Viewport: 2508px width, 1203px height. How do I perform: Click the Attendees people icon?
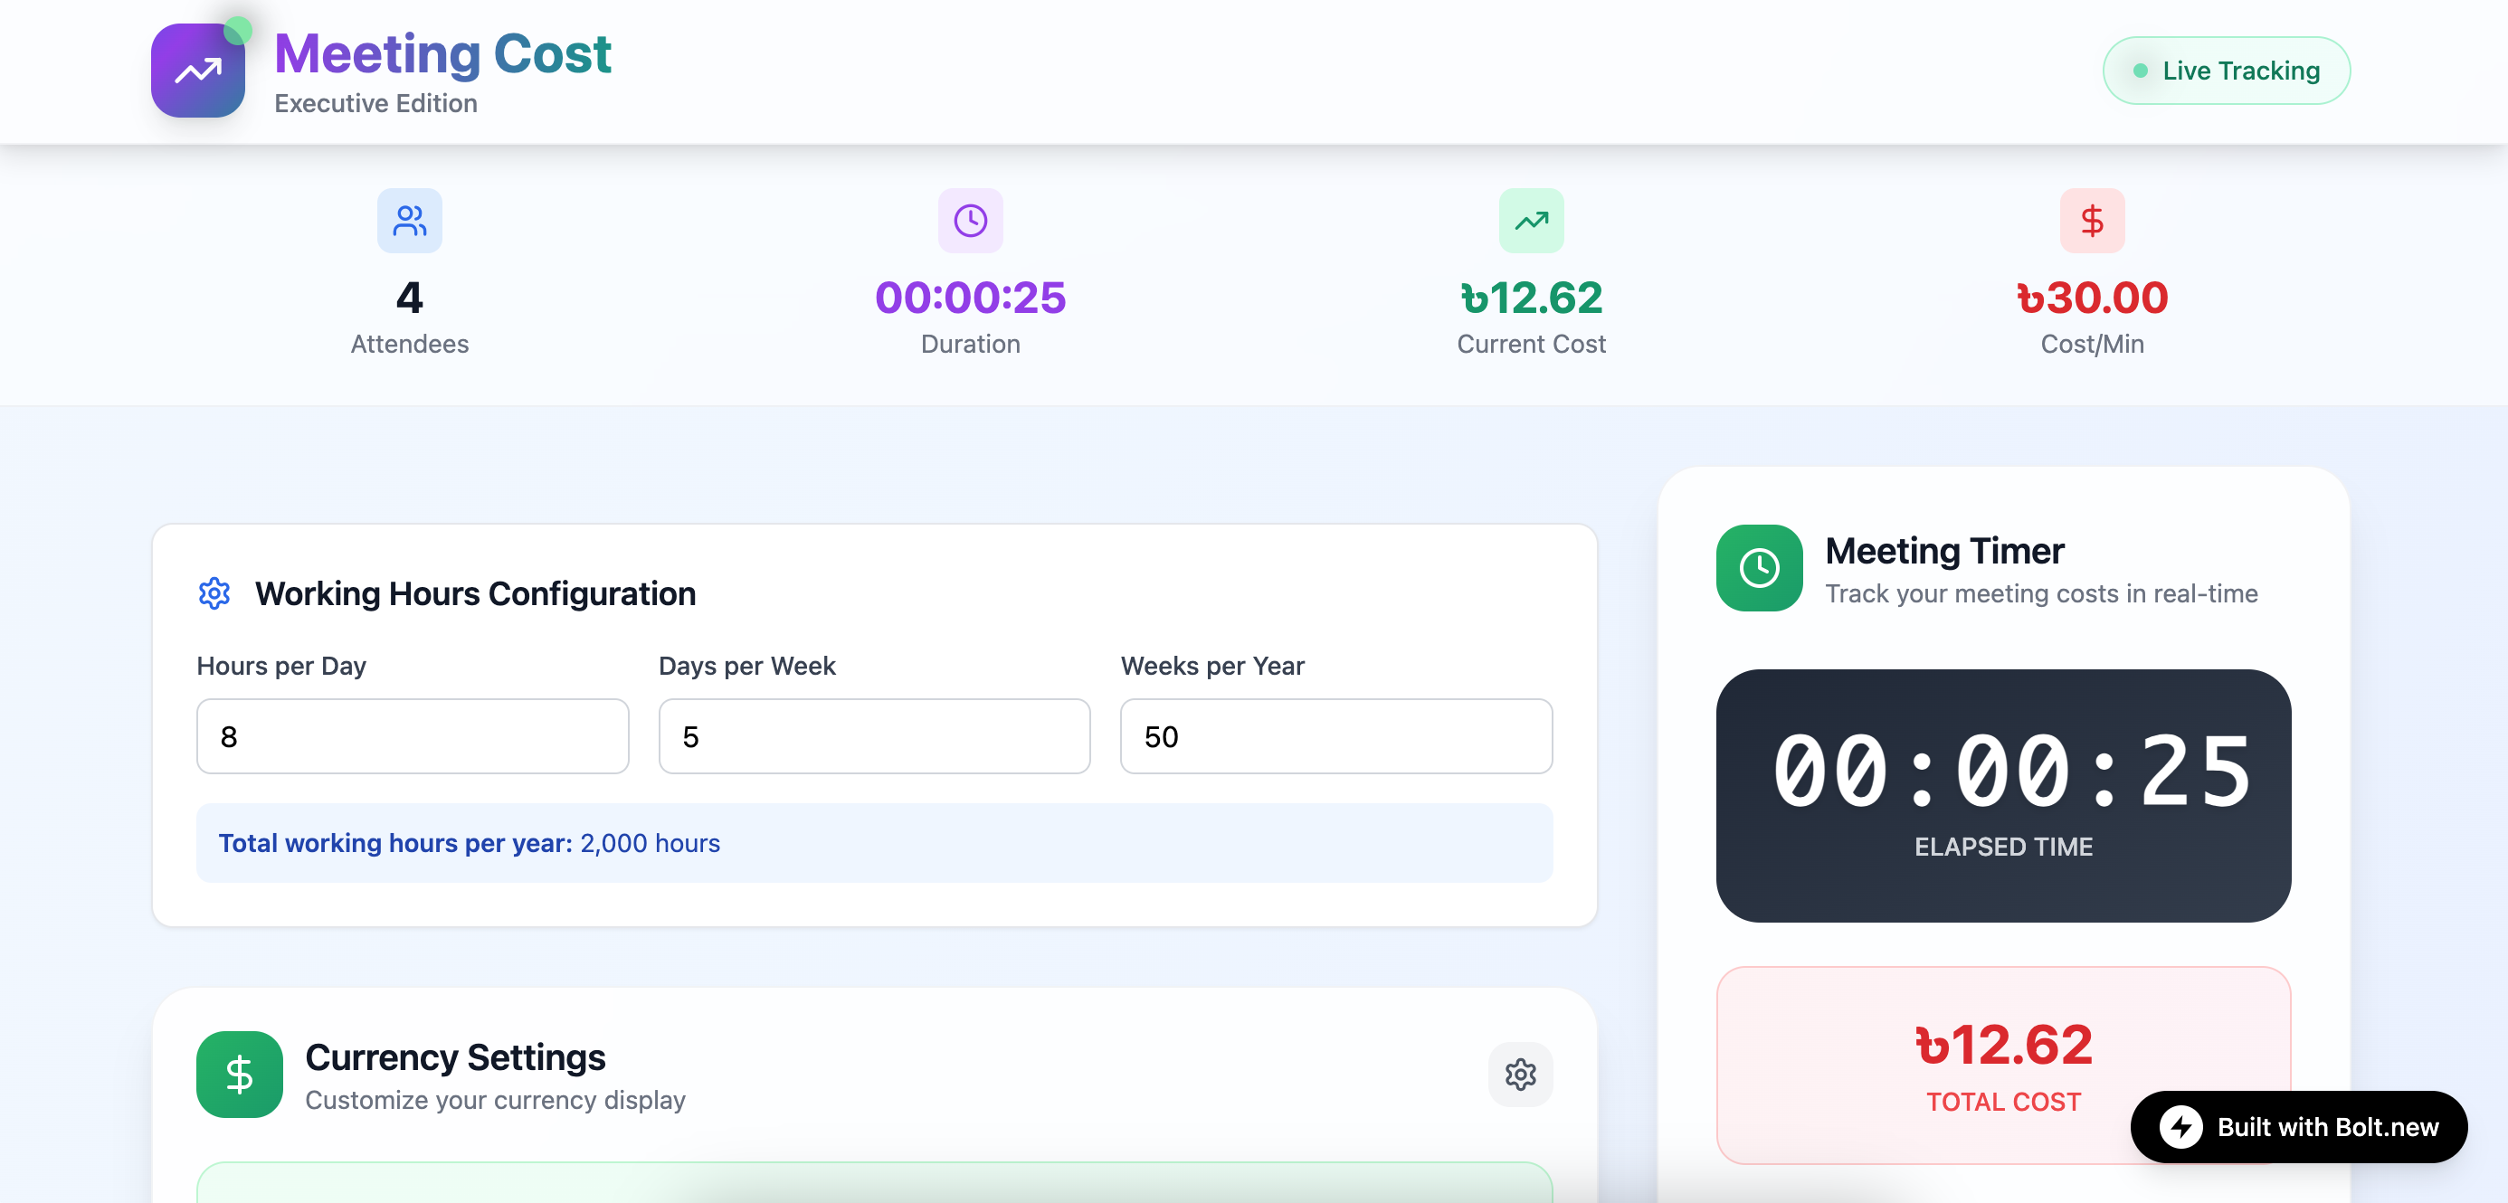pos(409,221)
